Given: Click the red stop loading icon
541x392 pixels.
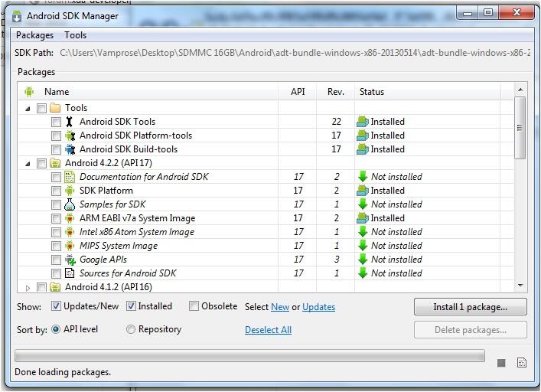Looking at the screenshot, I should 501,363.
